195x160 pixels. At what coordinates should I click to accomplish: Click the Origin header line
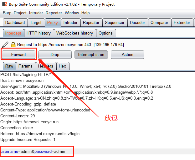(x=29, y=122)
